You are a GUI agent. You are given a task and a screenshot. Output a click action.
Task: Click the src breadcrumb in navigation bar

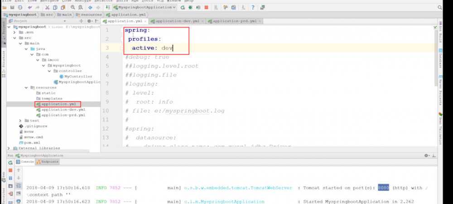(46, 14)
